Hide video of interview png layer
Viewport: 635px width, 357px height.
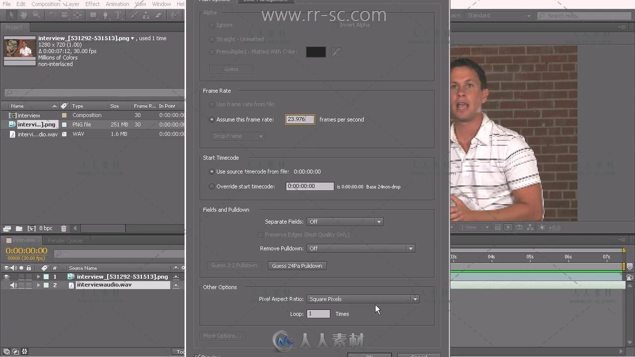tap(6, 277)
